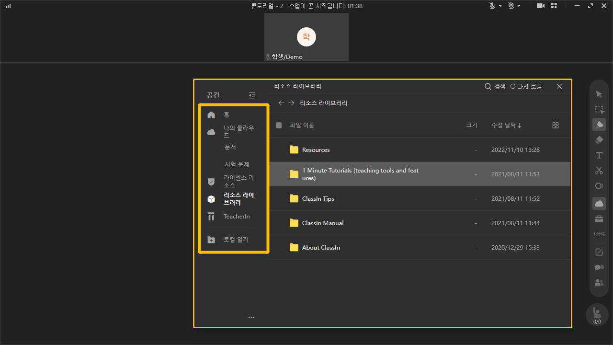Open 문서 under my cloud
Image resolution: width=613 pixels, height=345 pixels.
point(230,147)
